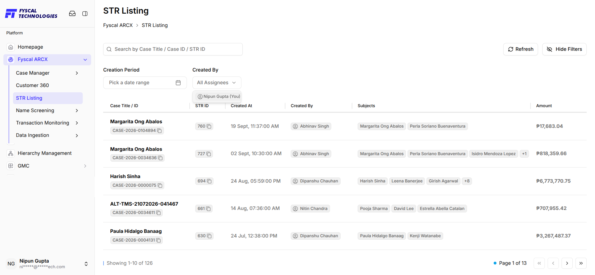This screenshot has height=275, width=595.
Task: Copy case ID CASE-2026-0104894
Action: click(x=160, y=131)
